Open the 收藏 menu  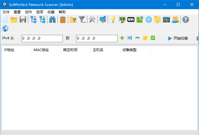pos(51,12)
